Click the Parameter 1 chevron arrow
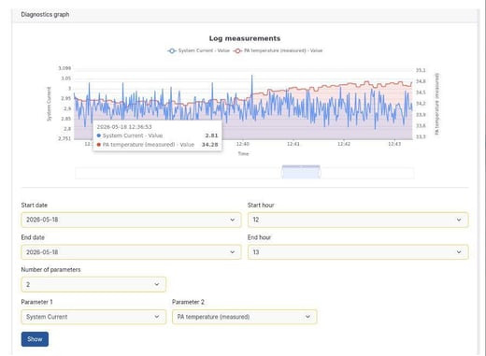The width and height of the screenshot is (486, 356). (157, 317)
